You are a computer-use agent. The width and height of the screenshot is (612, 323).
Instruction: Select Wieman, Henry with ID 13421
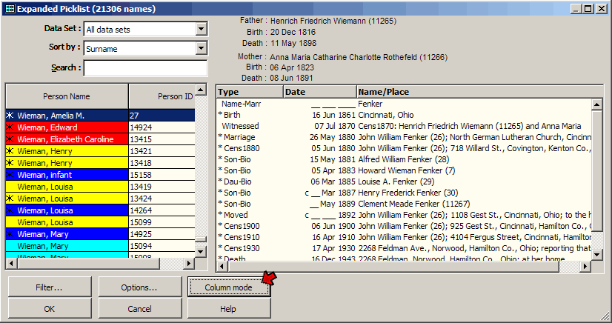[100, 151]
